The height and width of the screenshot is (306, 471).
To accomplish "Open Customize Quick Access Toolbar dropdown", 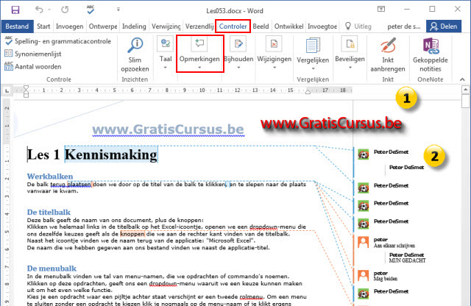I will pyautogui.click(x=118, y=10).
